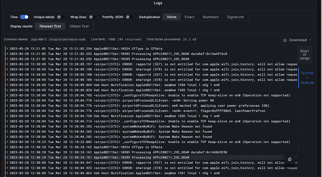
Task: Choose Signature deduplication mode
Action: click(235, 17)
